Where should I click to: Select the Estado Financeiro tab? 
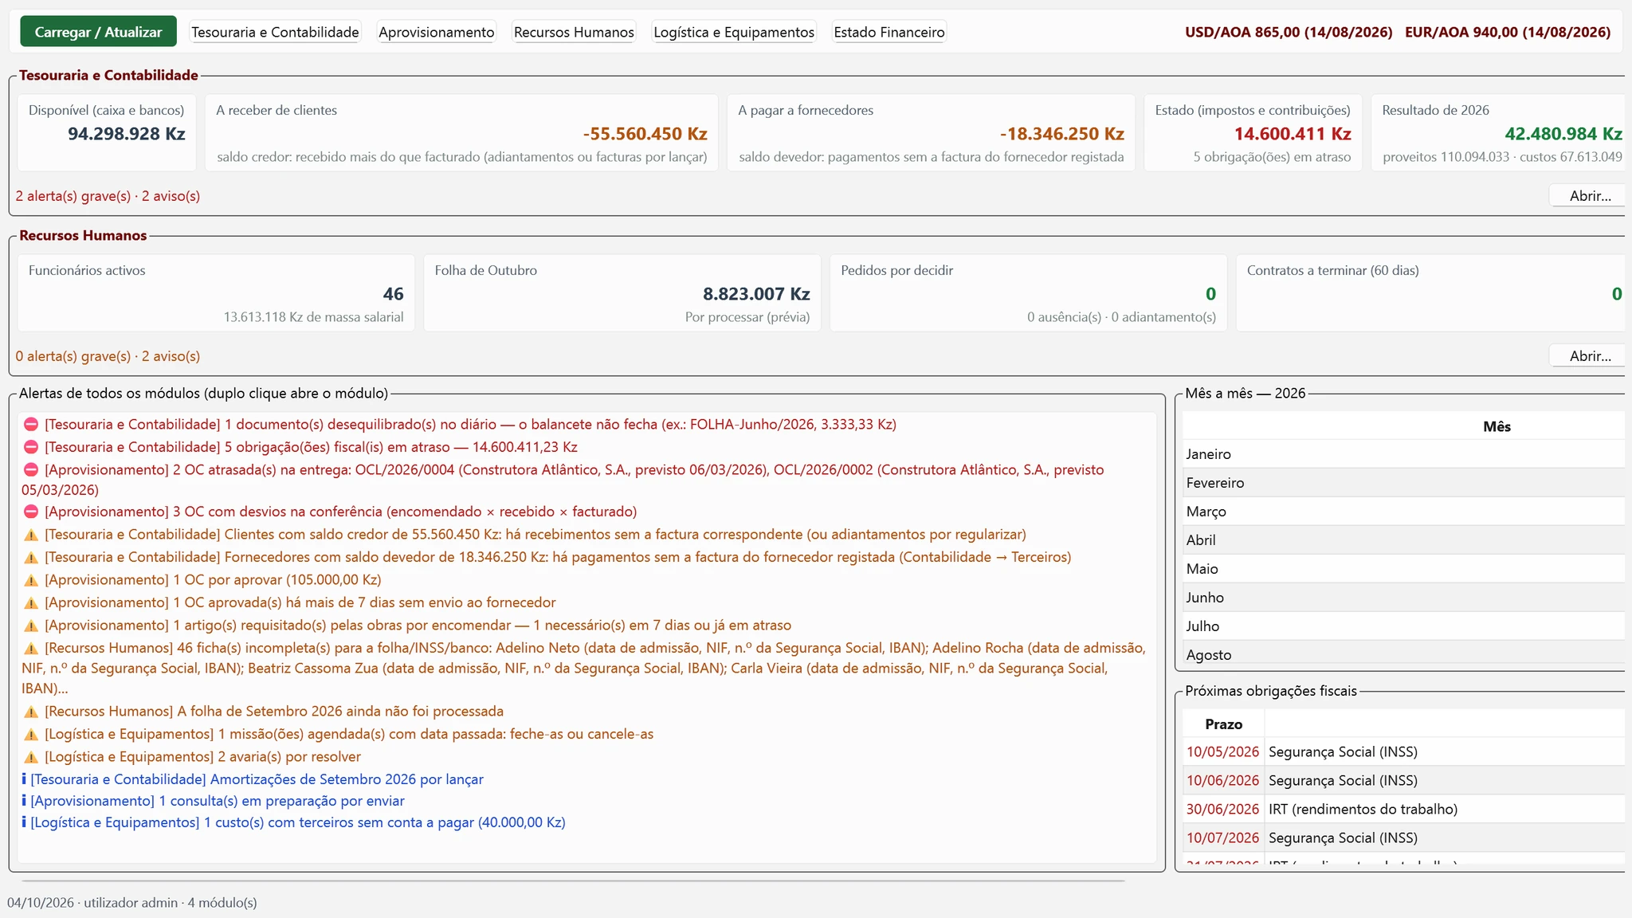(889, 32)
